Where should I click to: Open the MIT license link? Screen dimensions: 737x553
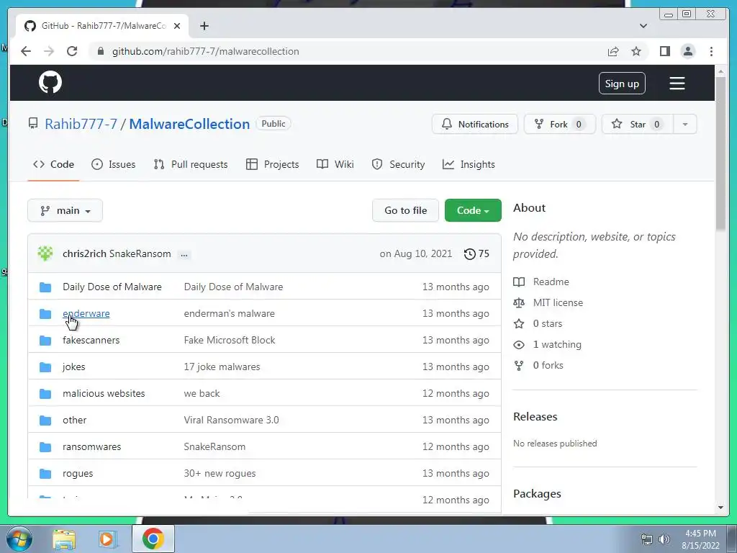click(558, 303)
